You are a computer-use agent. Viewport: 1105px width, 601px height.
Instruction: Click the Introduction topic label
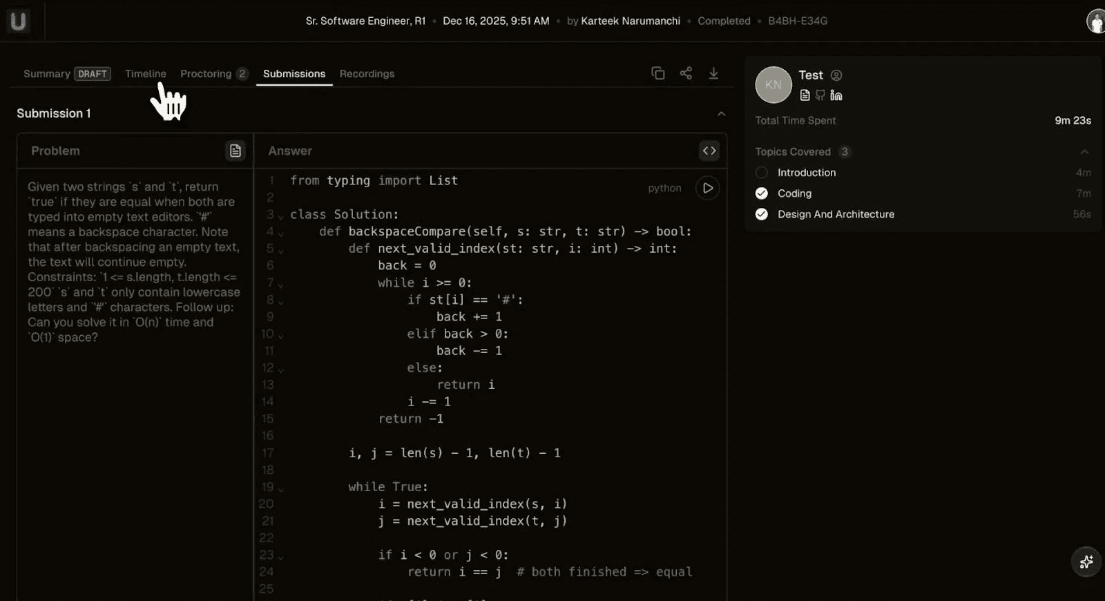[x=807, y=173]
